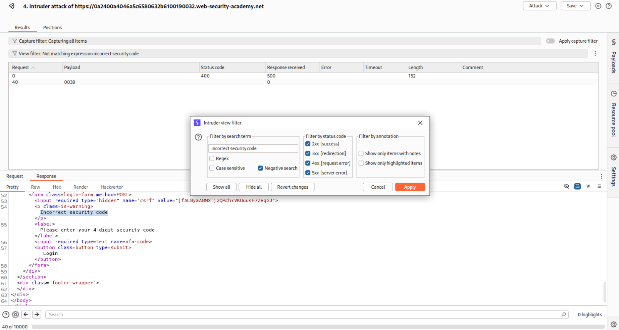Switch to the Positions tab

coord(52,28)
